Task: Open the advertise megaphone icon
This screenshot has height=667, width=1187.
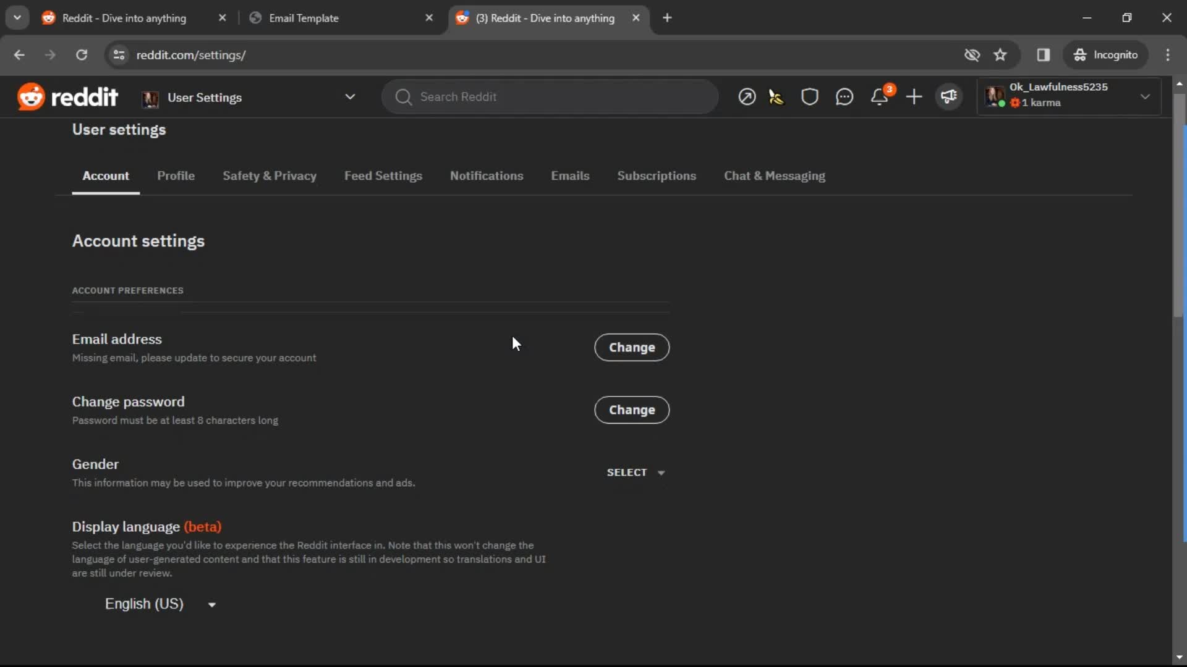Action: (949, 96)
